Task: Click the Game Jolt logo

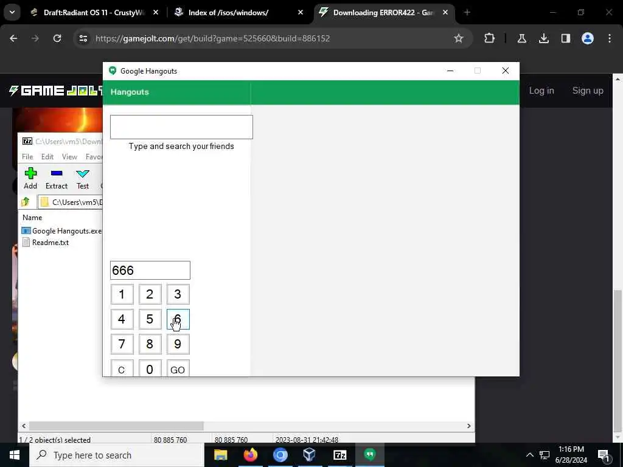Action: click(55, 91)
